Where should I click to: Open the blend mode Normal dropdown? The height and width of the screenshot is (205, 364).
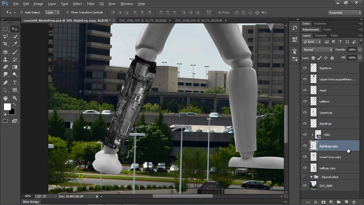[317, 50]
